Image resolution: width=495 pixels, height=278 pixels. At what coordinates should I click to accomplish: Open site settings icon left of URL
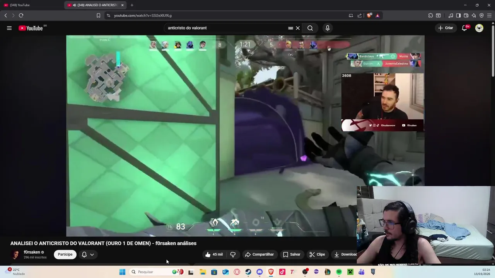[x=108, y=15]
